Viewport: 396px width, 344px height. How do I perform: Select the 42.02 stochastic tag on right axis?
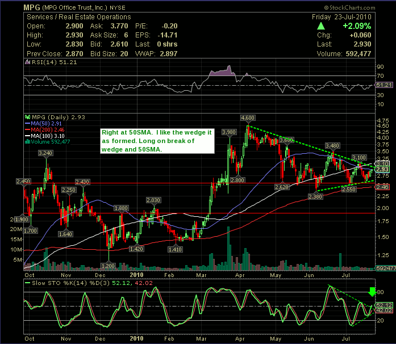pos(384,311)
